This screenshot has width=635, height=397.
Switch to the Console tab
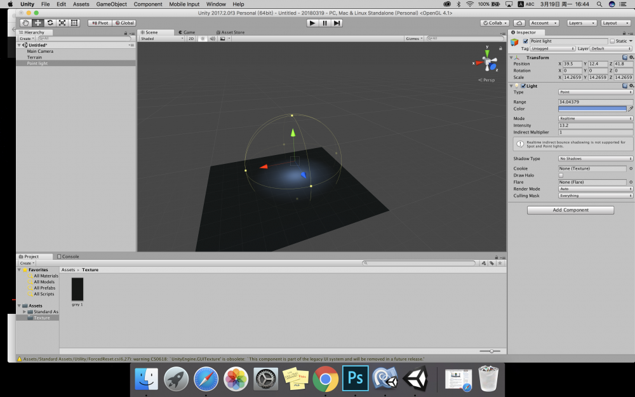coord(69,257)
